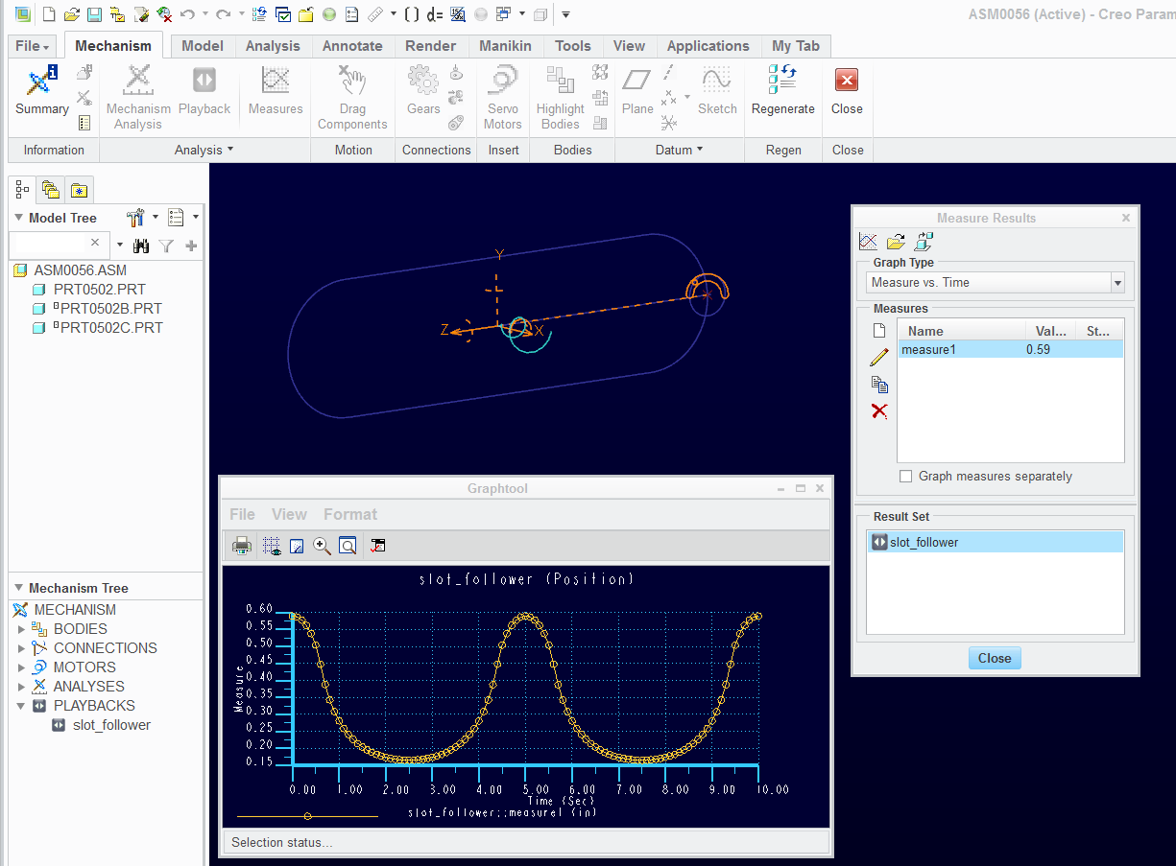The image size is (1176, 866).
Task: Open Model Tree settings tools dropdown arrow
Action: [155, 217]
